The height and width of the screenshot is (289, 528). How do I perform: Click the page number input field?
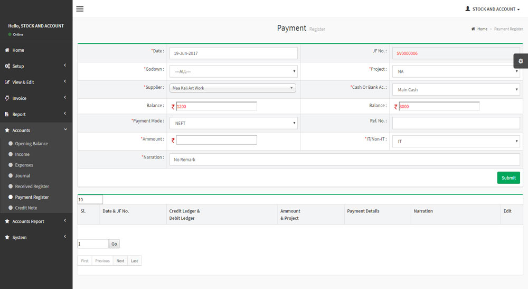pos(93,244)
